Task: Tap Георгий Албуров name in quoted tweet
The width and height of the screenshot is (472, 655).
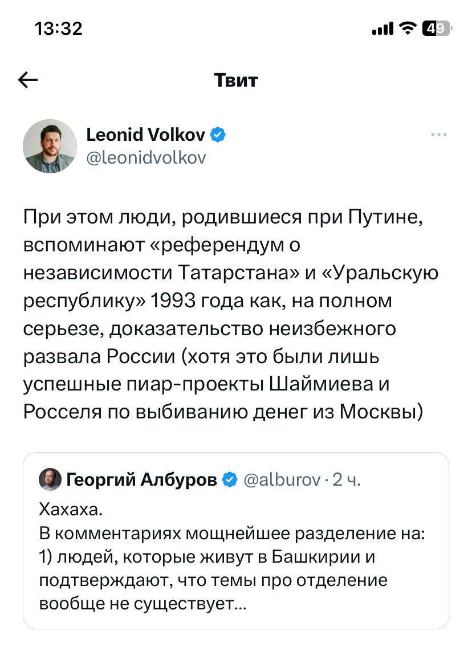Action: [142, 480]
